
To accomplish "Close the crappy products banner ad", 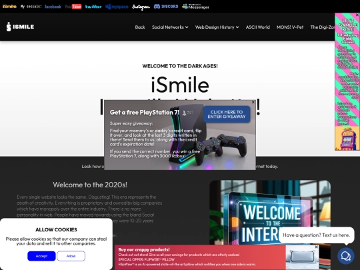I will pyautogui.click(x=317, y=247).
